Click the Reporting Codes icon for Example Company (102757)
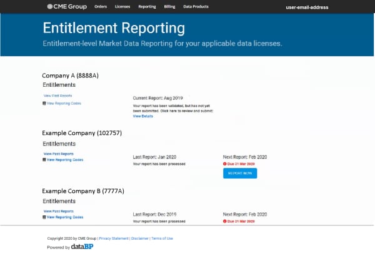This screenshot has width=375, height=269. pyautogui.click(x=44, y=160)
